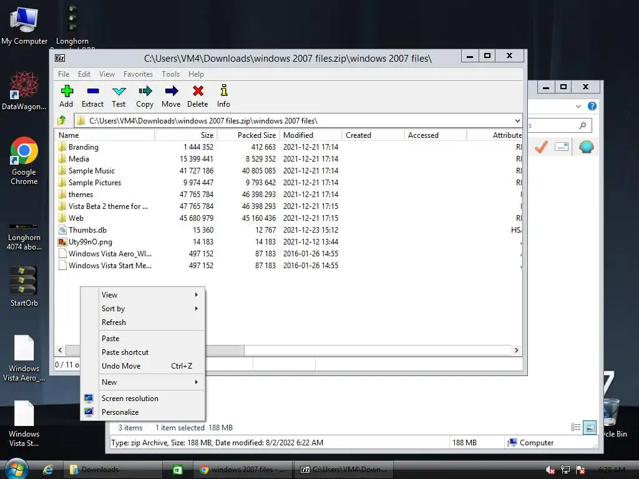This screenshot has width=639, height=479.
Task: Sort by the Packed Size column header
Action: pos(248,135)
